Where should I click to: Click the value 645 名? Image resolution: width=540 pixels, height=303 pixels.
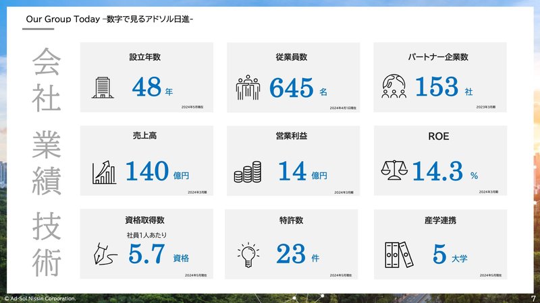pyautogui.click(x=298, y=88)
